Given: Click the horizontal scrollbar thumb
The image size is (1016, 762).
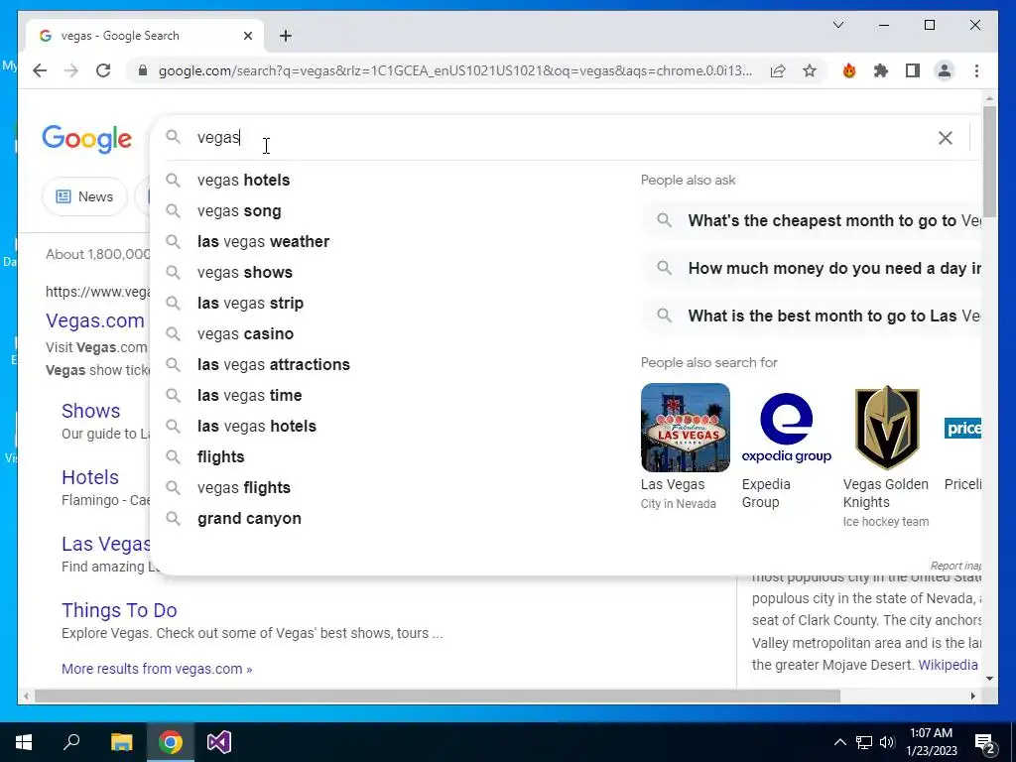Looking at the screenshot, I should pos(438,696).
